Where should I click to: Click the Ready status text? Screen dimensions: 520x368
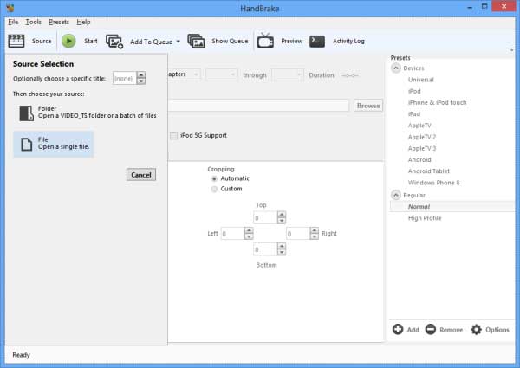point(21,355)
